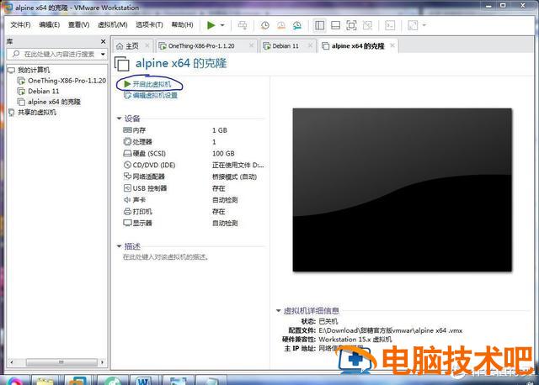Close the library panel with X
Viewport: 539px width, 385px height.
pos(103,41)
